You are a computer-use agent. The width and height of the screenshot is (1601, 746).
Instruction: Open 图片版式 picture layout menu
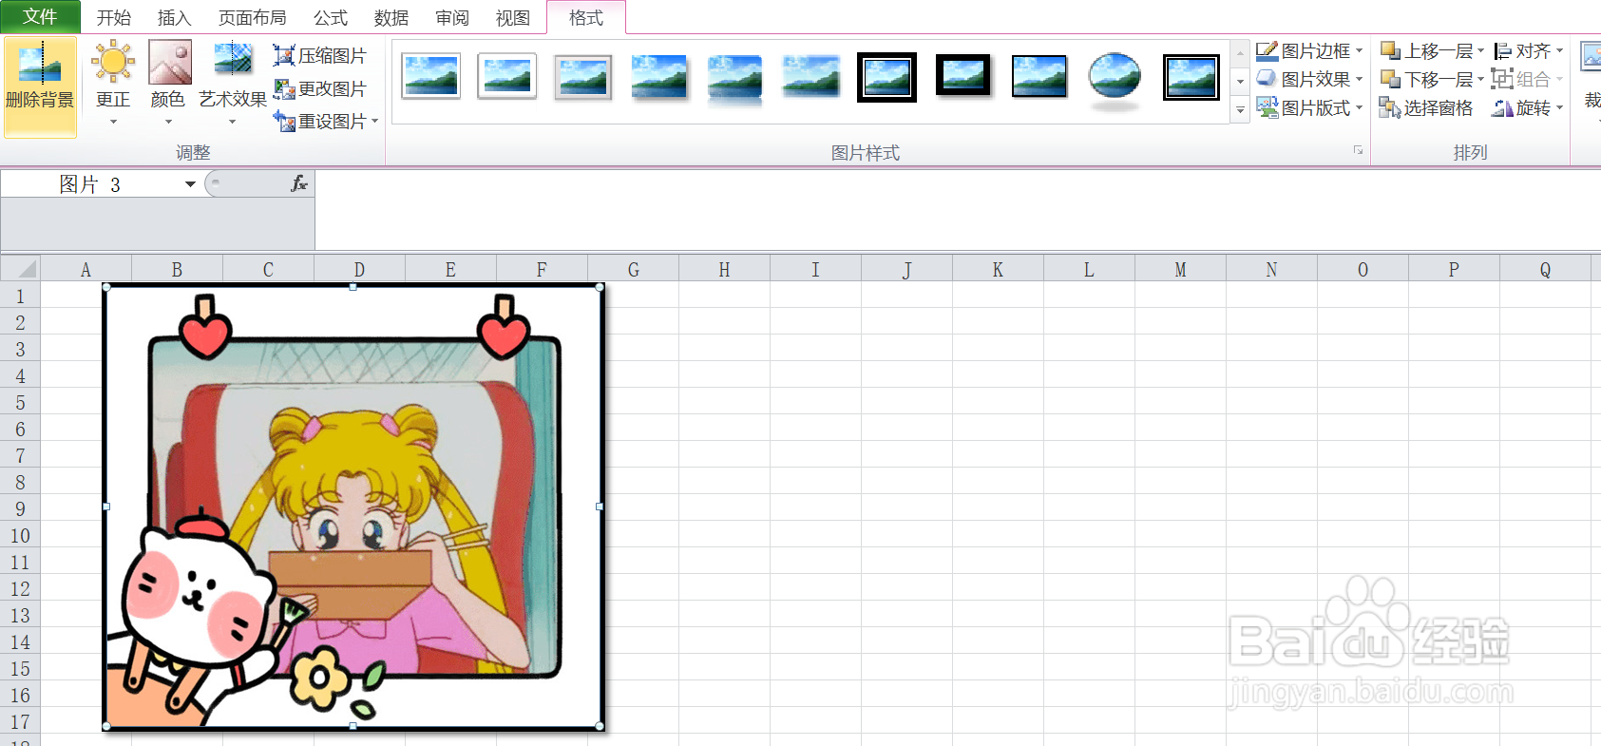(x=1309, y=108)
